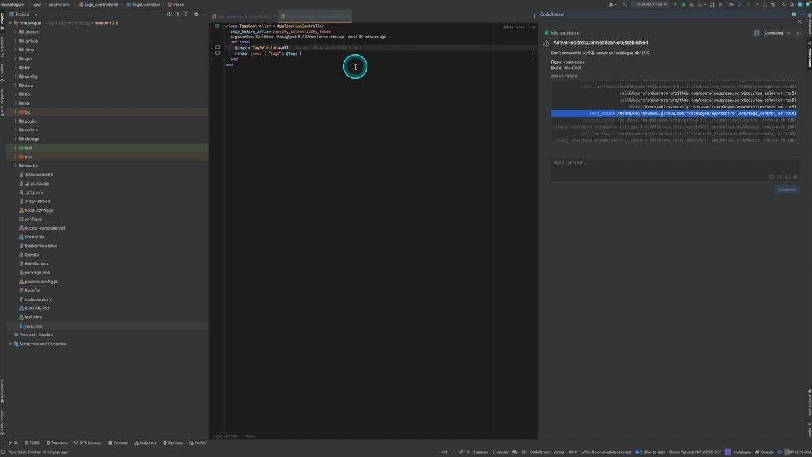Expand the test folder

(16, 148)
